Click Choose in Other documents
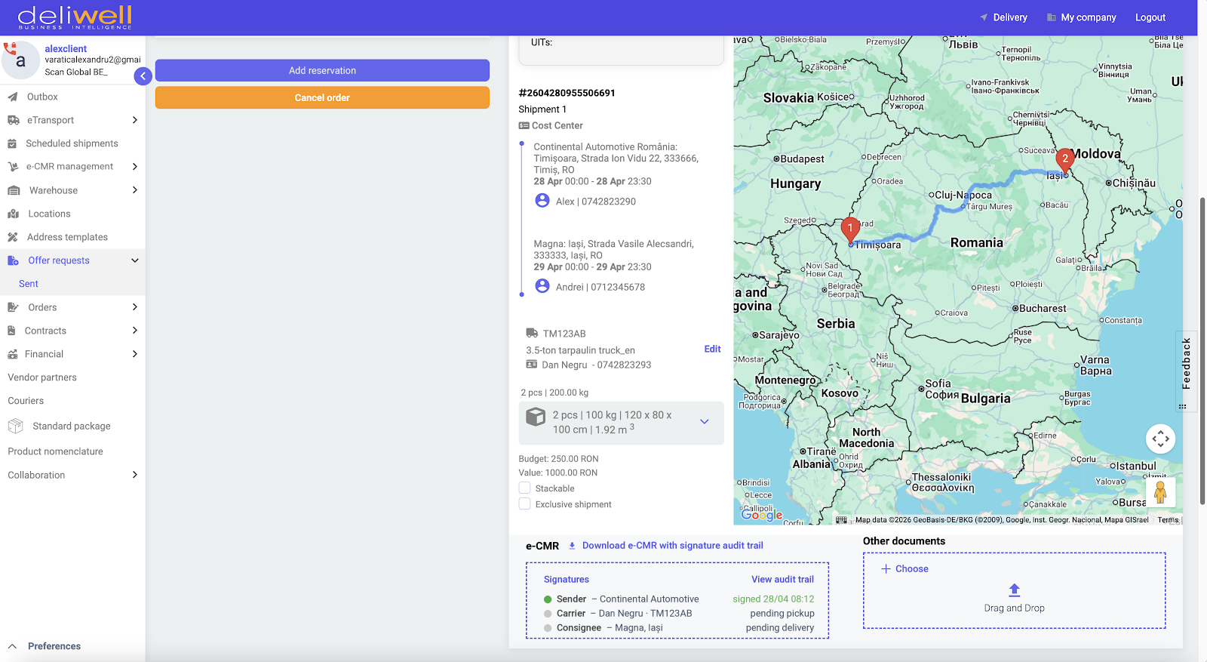 point(905,569)
